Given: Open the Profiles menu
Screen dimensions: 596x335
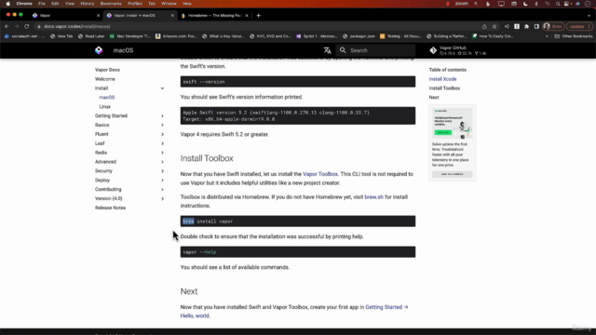Looking at the screenshot, I should [x=134, y=4].
